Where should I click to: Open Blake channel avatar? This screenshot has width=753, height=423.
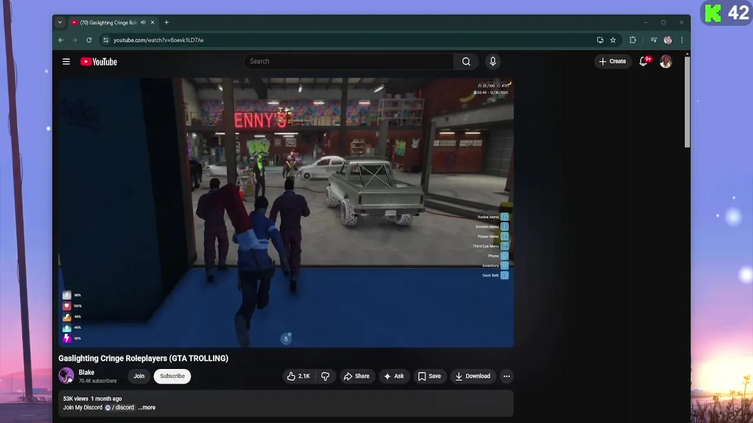tap(66, 376)
